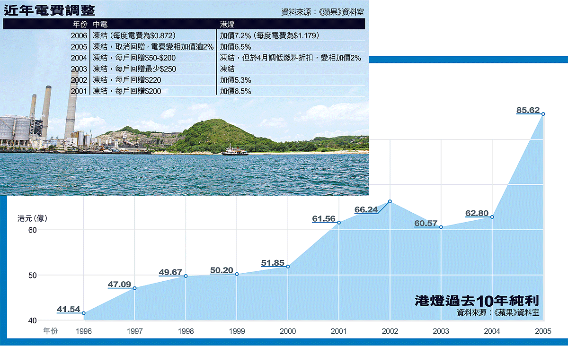Viewport: 568px width, 346px height.
Task: Select cell 凍結,每戶回贈$220
Action: (x=127, y=80)
